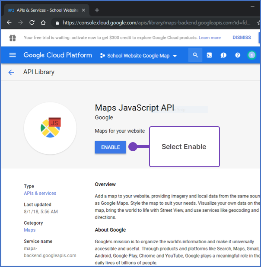
Task: Open the notifications alert icon
Action: point(223,55)
